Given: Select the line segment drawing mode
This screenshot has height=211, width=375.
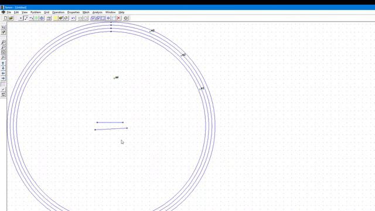Looking at the screenshot, I should tap(26, 18).
